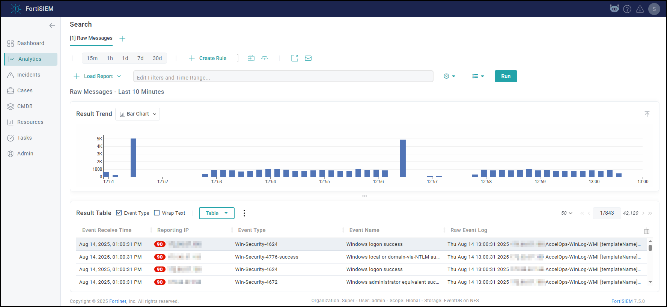667x307 pixels.
Task: Open the help question mark icon
Action: pyautogui.click(x=627, y=9)
